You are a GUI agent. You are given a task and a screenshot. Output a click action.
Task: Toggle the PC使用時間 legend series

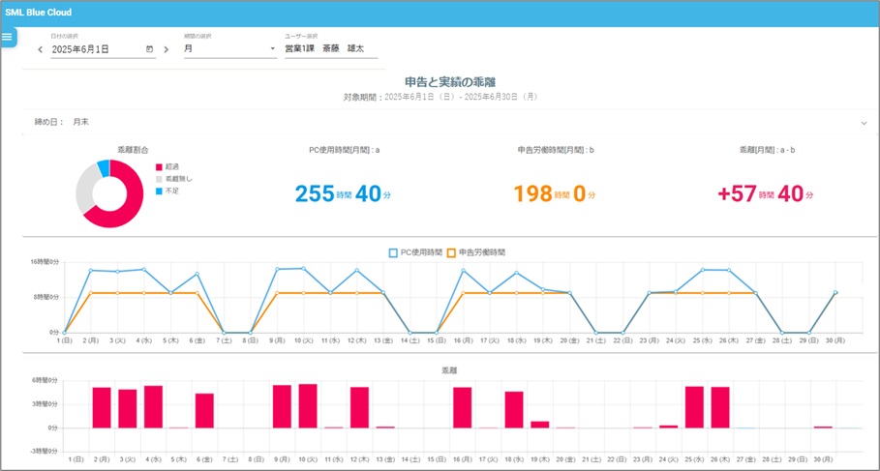point(415,251)
